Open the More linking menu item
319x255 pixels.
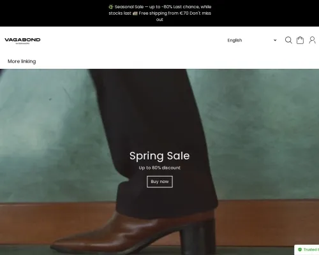[22, 61]
